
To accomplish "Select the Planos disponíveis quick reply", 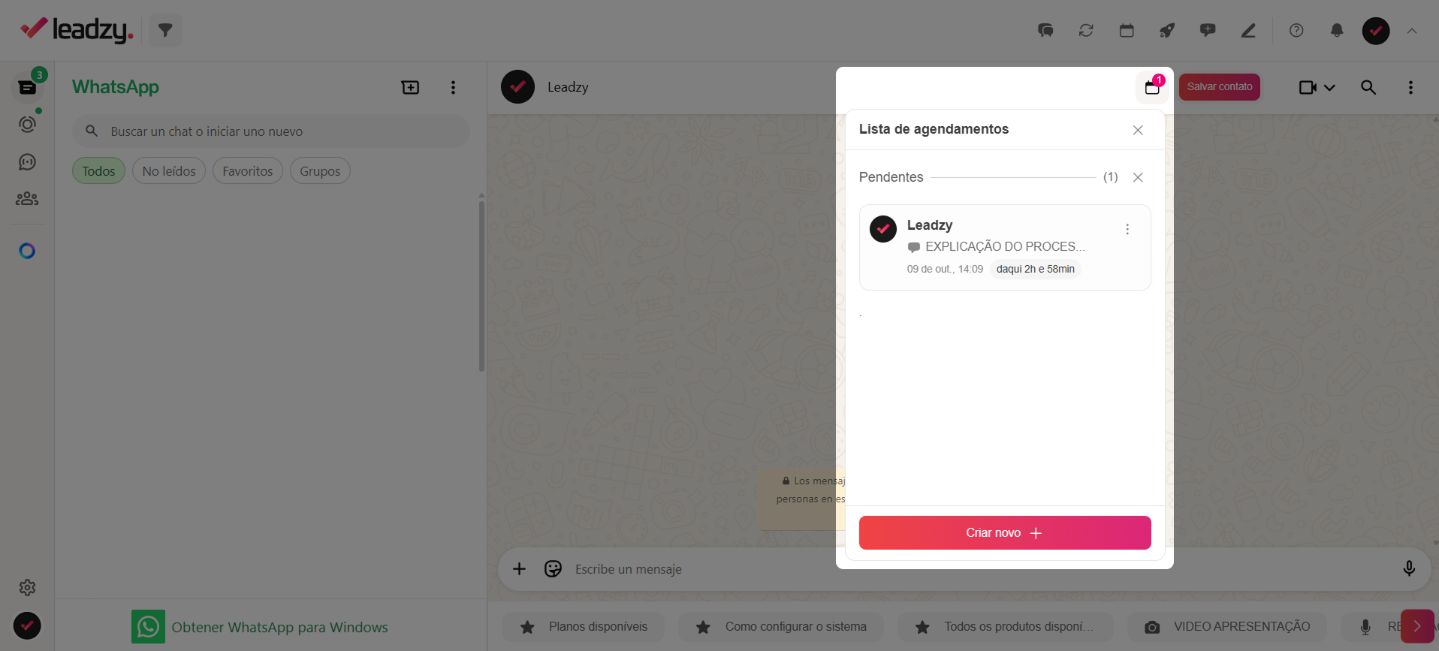I will [x=584, y=626].
